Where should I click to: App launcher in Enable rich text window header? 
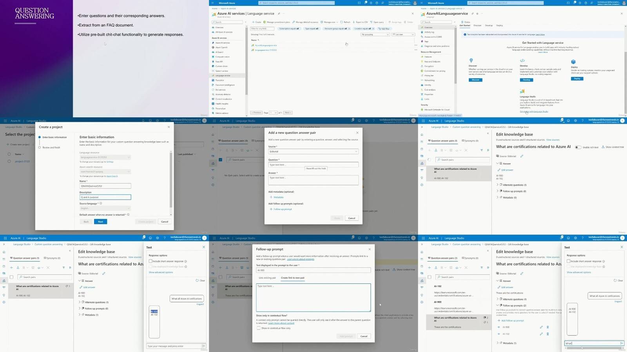(423, 121)
